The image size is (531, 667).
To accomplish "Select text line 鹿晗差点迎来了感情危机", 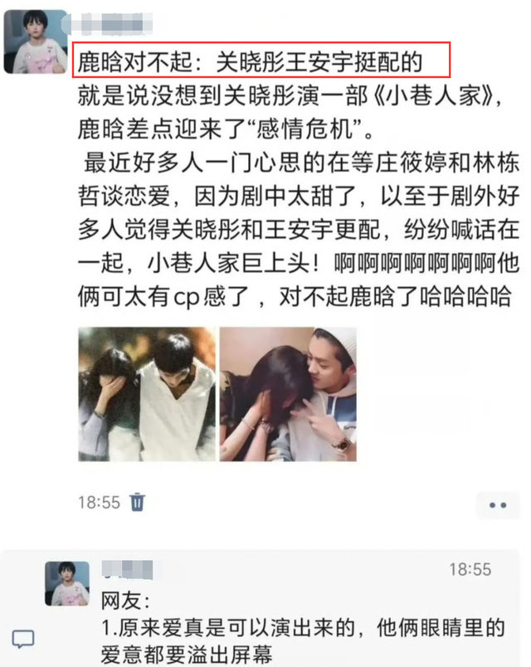I will click(226, 129).
